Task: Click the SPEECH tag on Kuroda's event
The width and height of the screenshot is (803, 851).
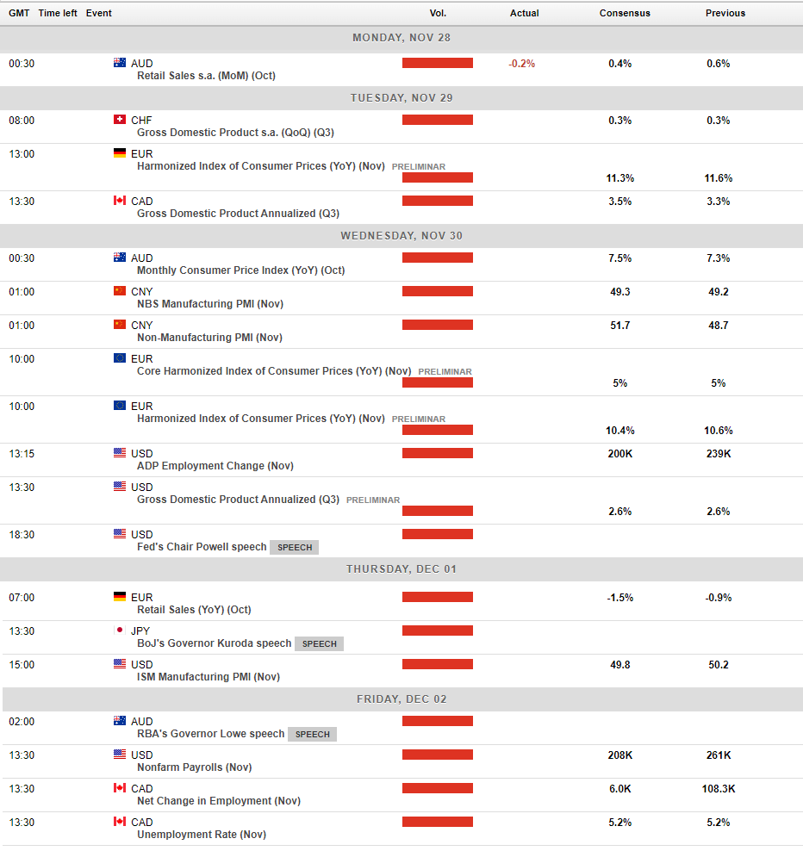Action: (320, 643)
